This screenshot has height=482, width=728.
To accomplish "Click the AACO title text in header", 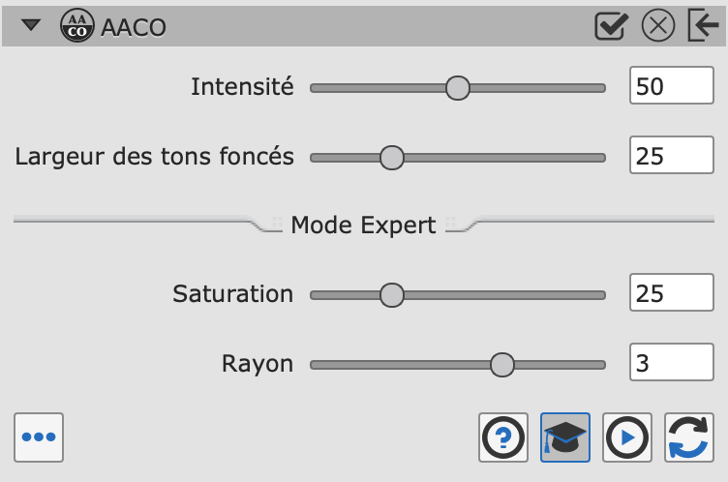I will click(134, 27).
